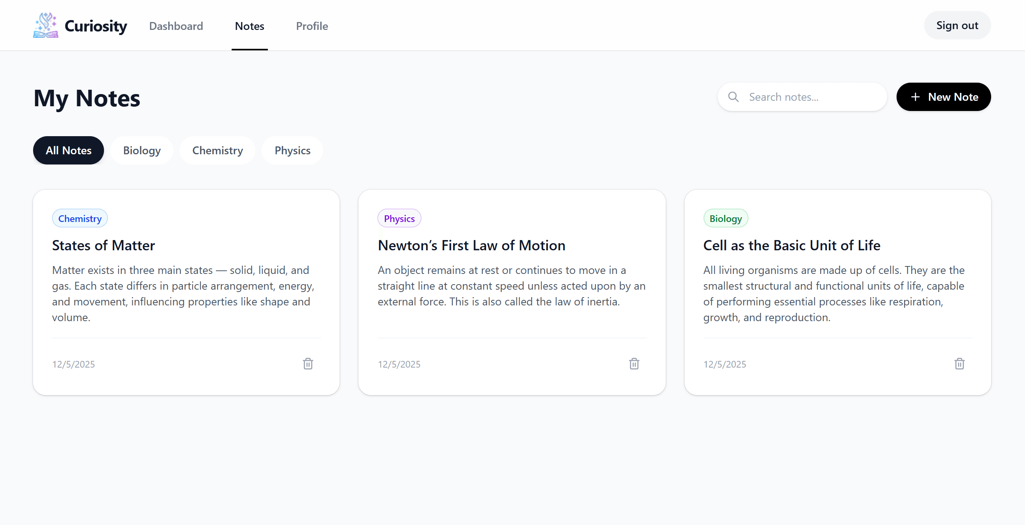Click the green Biology tag on card
1025x525 pixels.
725,218
